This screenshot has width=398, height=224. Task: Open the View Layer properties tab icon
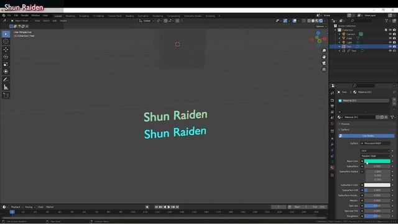pyautogui.click(x=332, y=112)
